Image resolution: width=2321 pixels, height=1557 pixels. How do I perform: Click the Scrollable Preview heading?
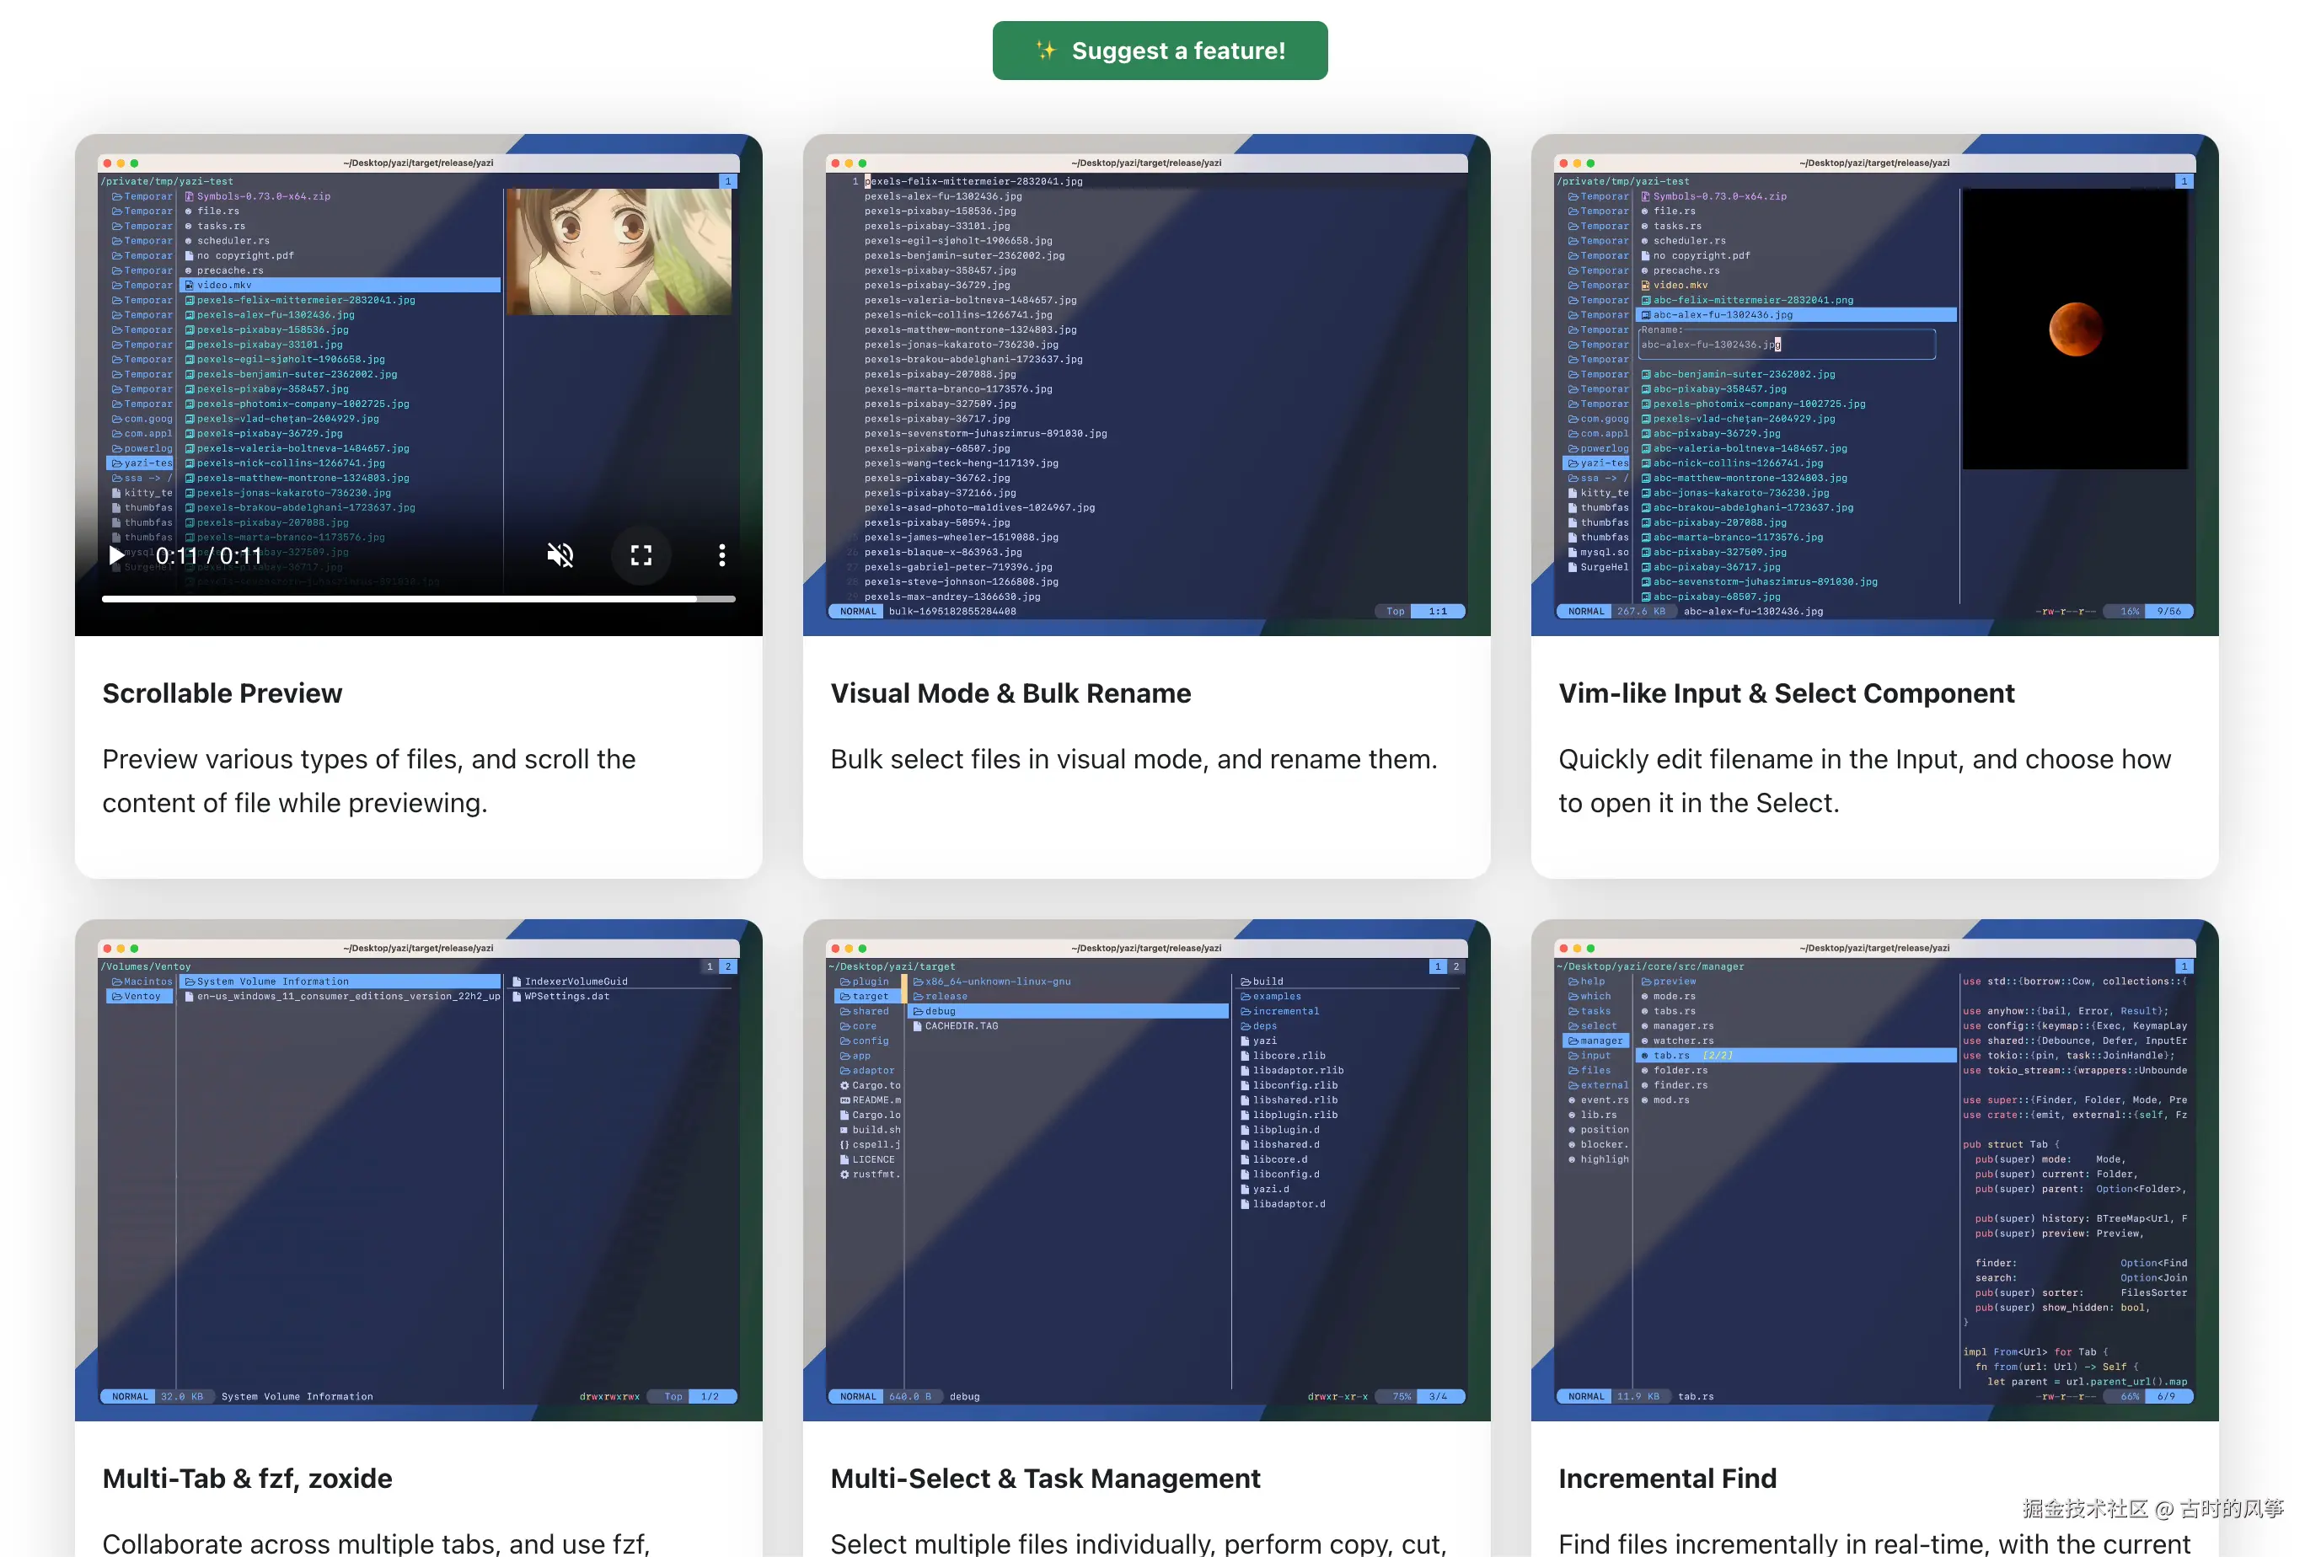(222, 693)
